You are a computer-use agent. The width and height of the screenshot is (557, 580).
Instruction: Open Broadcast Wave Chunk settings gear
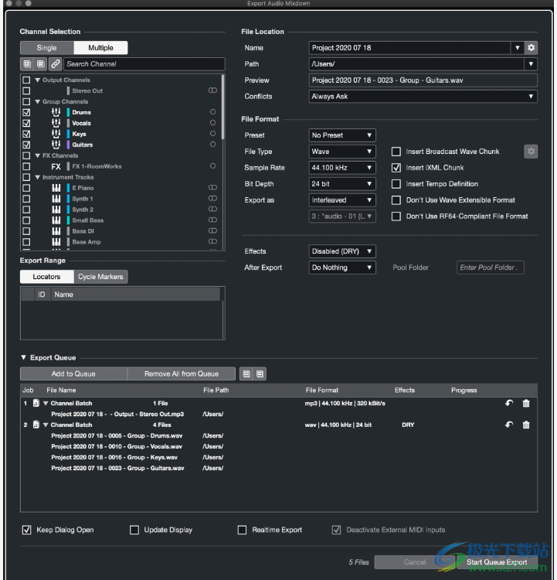coord(531,152)
